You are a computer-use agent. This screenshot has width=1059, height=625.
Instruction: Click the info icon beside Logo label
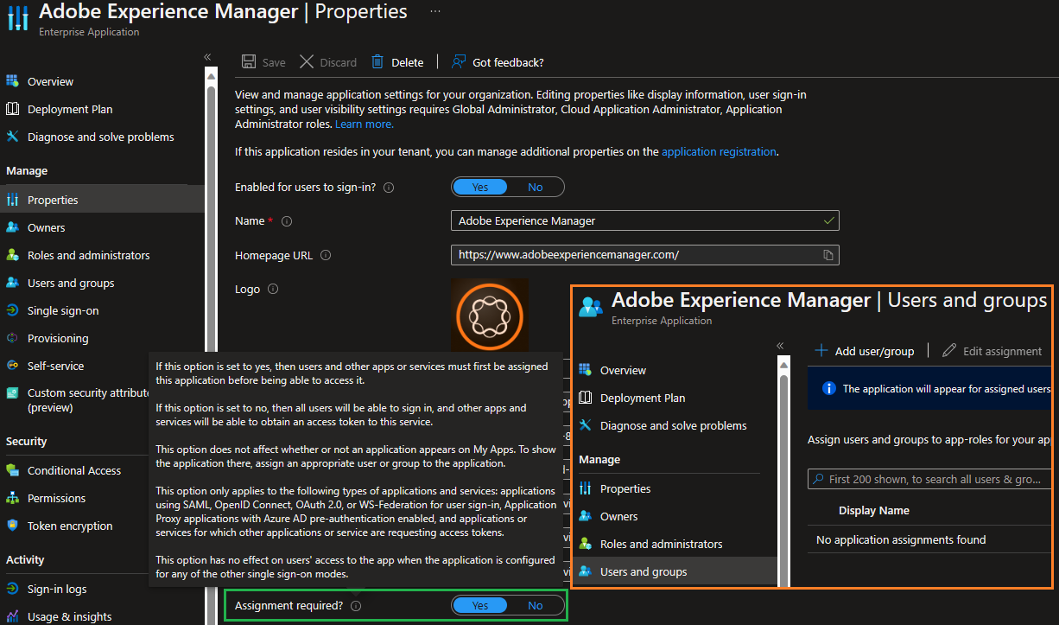[273, 290]
